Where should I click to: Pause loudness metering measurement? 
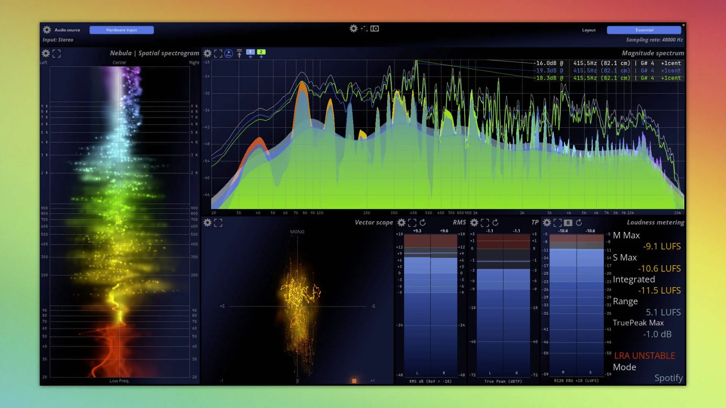tap(568, 223)
